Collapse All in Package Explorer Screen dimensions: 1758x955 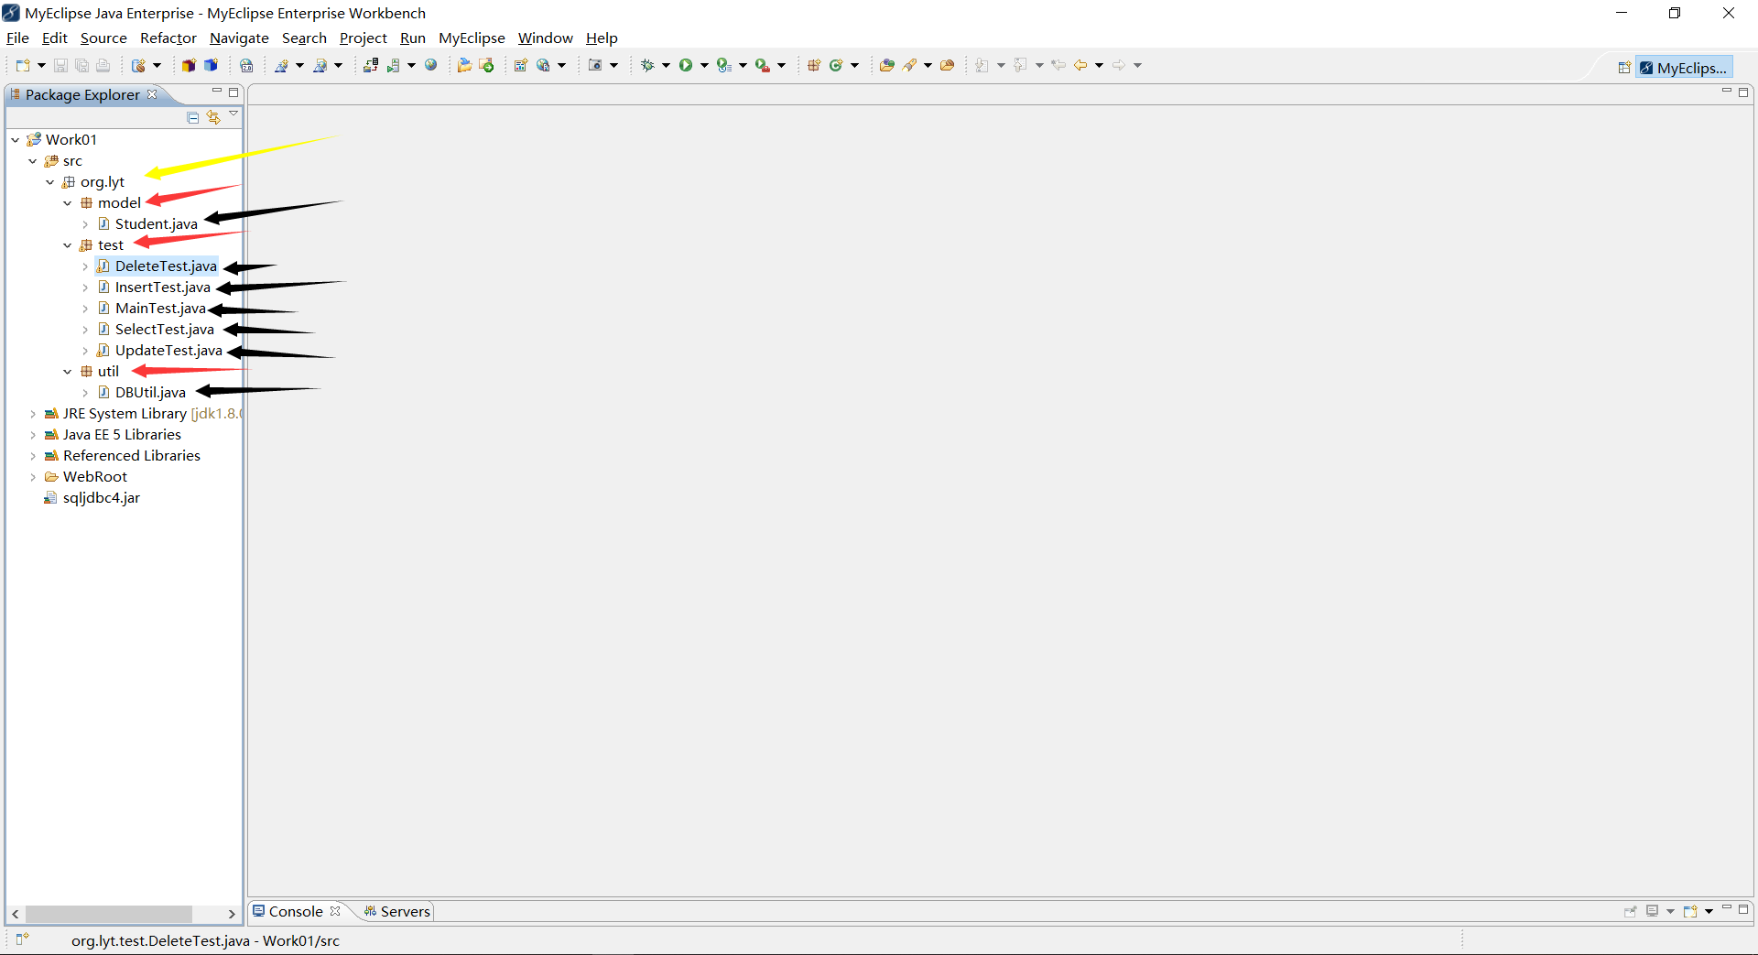coord(193,117)
